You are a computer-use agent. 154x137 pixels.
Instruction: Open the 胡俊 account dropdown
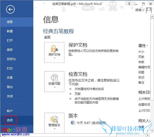coord(140,10)
